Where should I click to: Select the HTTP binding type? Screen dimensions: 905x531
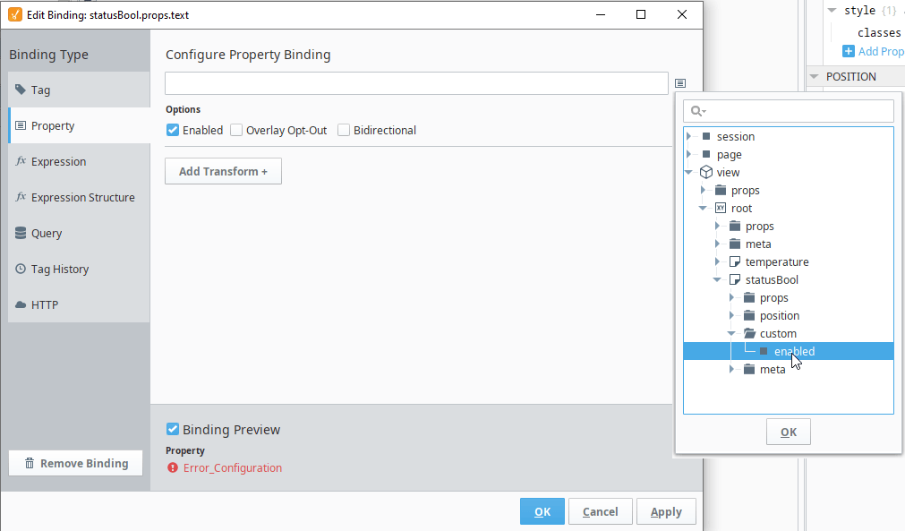tap(79, 304)
